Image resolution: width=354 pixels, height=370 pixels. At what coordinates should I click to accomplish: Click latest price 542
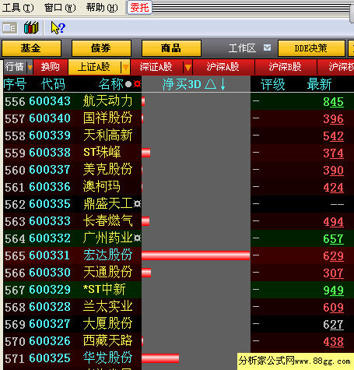pyautogui.click(x=333, y=136)
